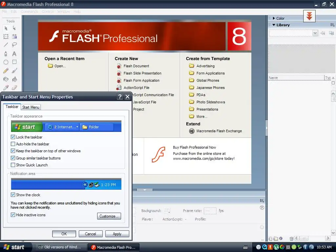Select the Lasso tool
This screenshot has width=336, height=252.
(x=14, y=45)
